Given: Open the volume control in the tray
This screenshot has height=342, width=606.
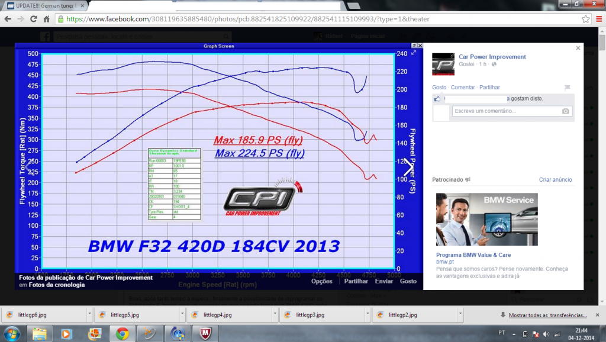Looking at the screenshot, I should 546,334.
